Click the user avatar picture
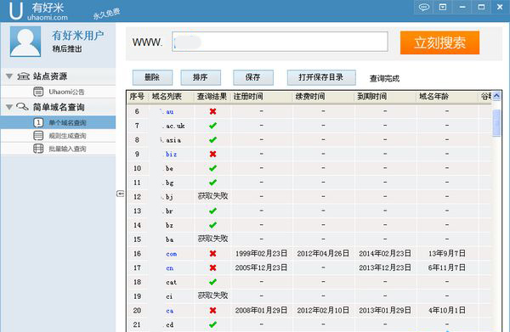The image size is (510, 332). click(25, 42)
